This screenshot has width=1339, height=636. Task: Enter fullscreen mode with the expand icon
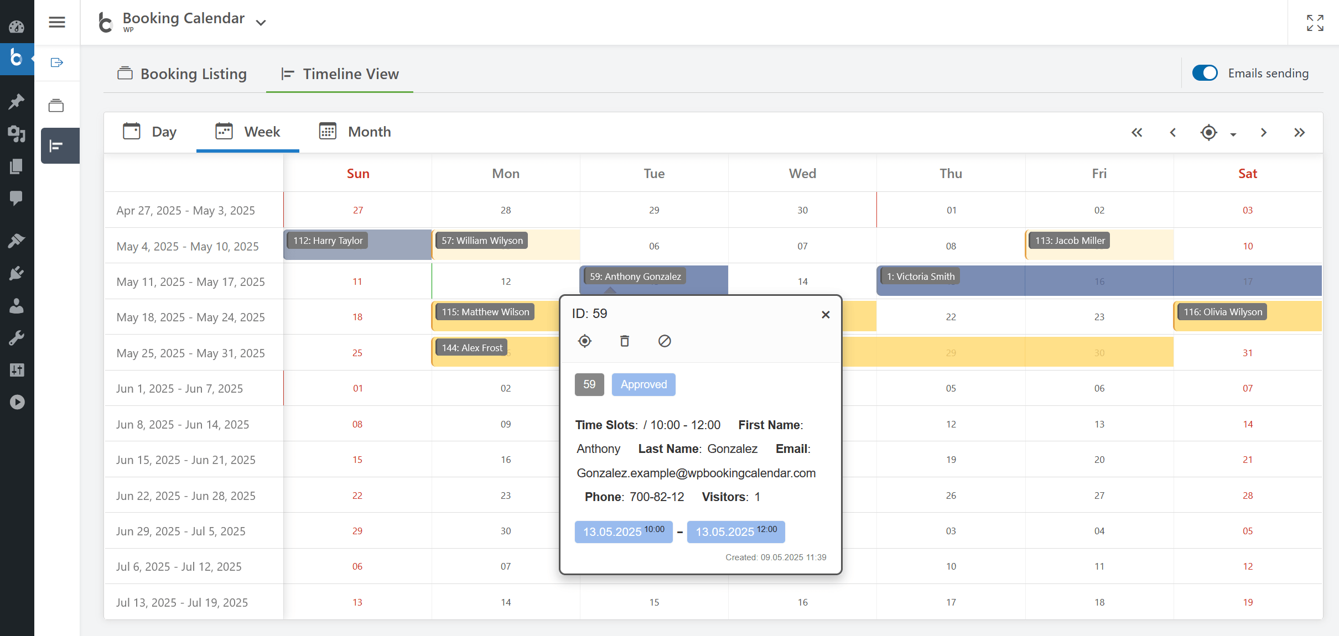(1315, 23)
